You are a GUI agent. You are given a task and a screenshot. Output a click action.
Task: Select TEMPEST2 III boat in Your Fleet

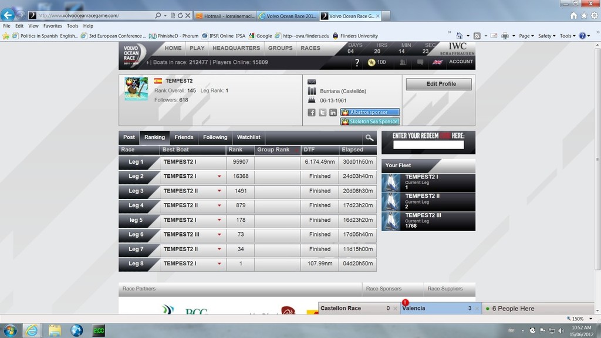[428, 221]
